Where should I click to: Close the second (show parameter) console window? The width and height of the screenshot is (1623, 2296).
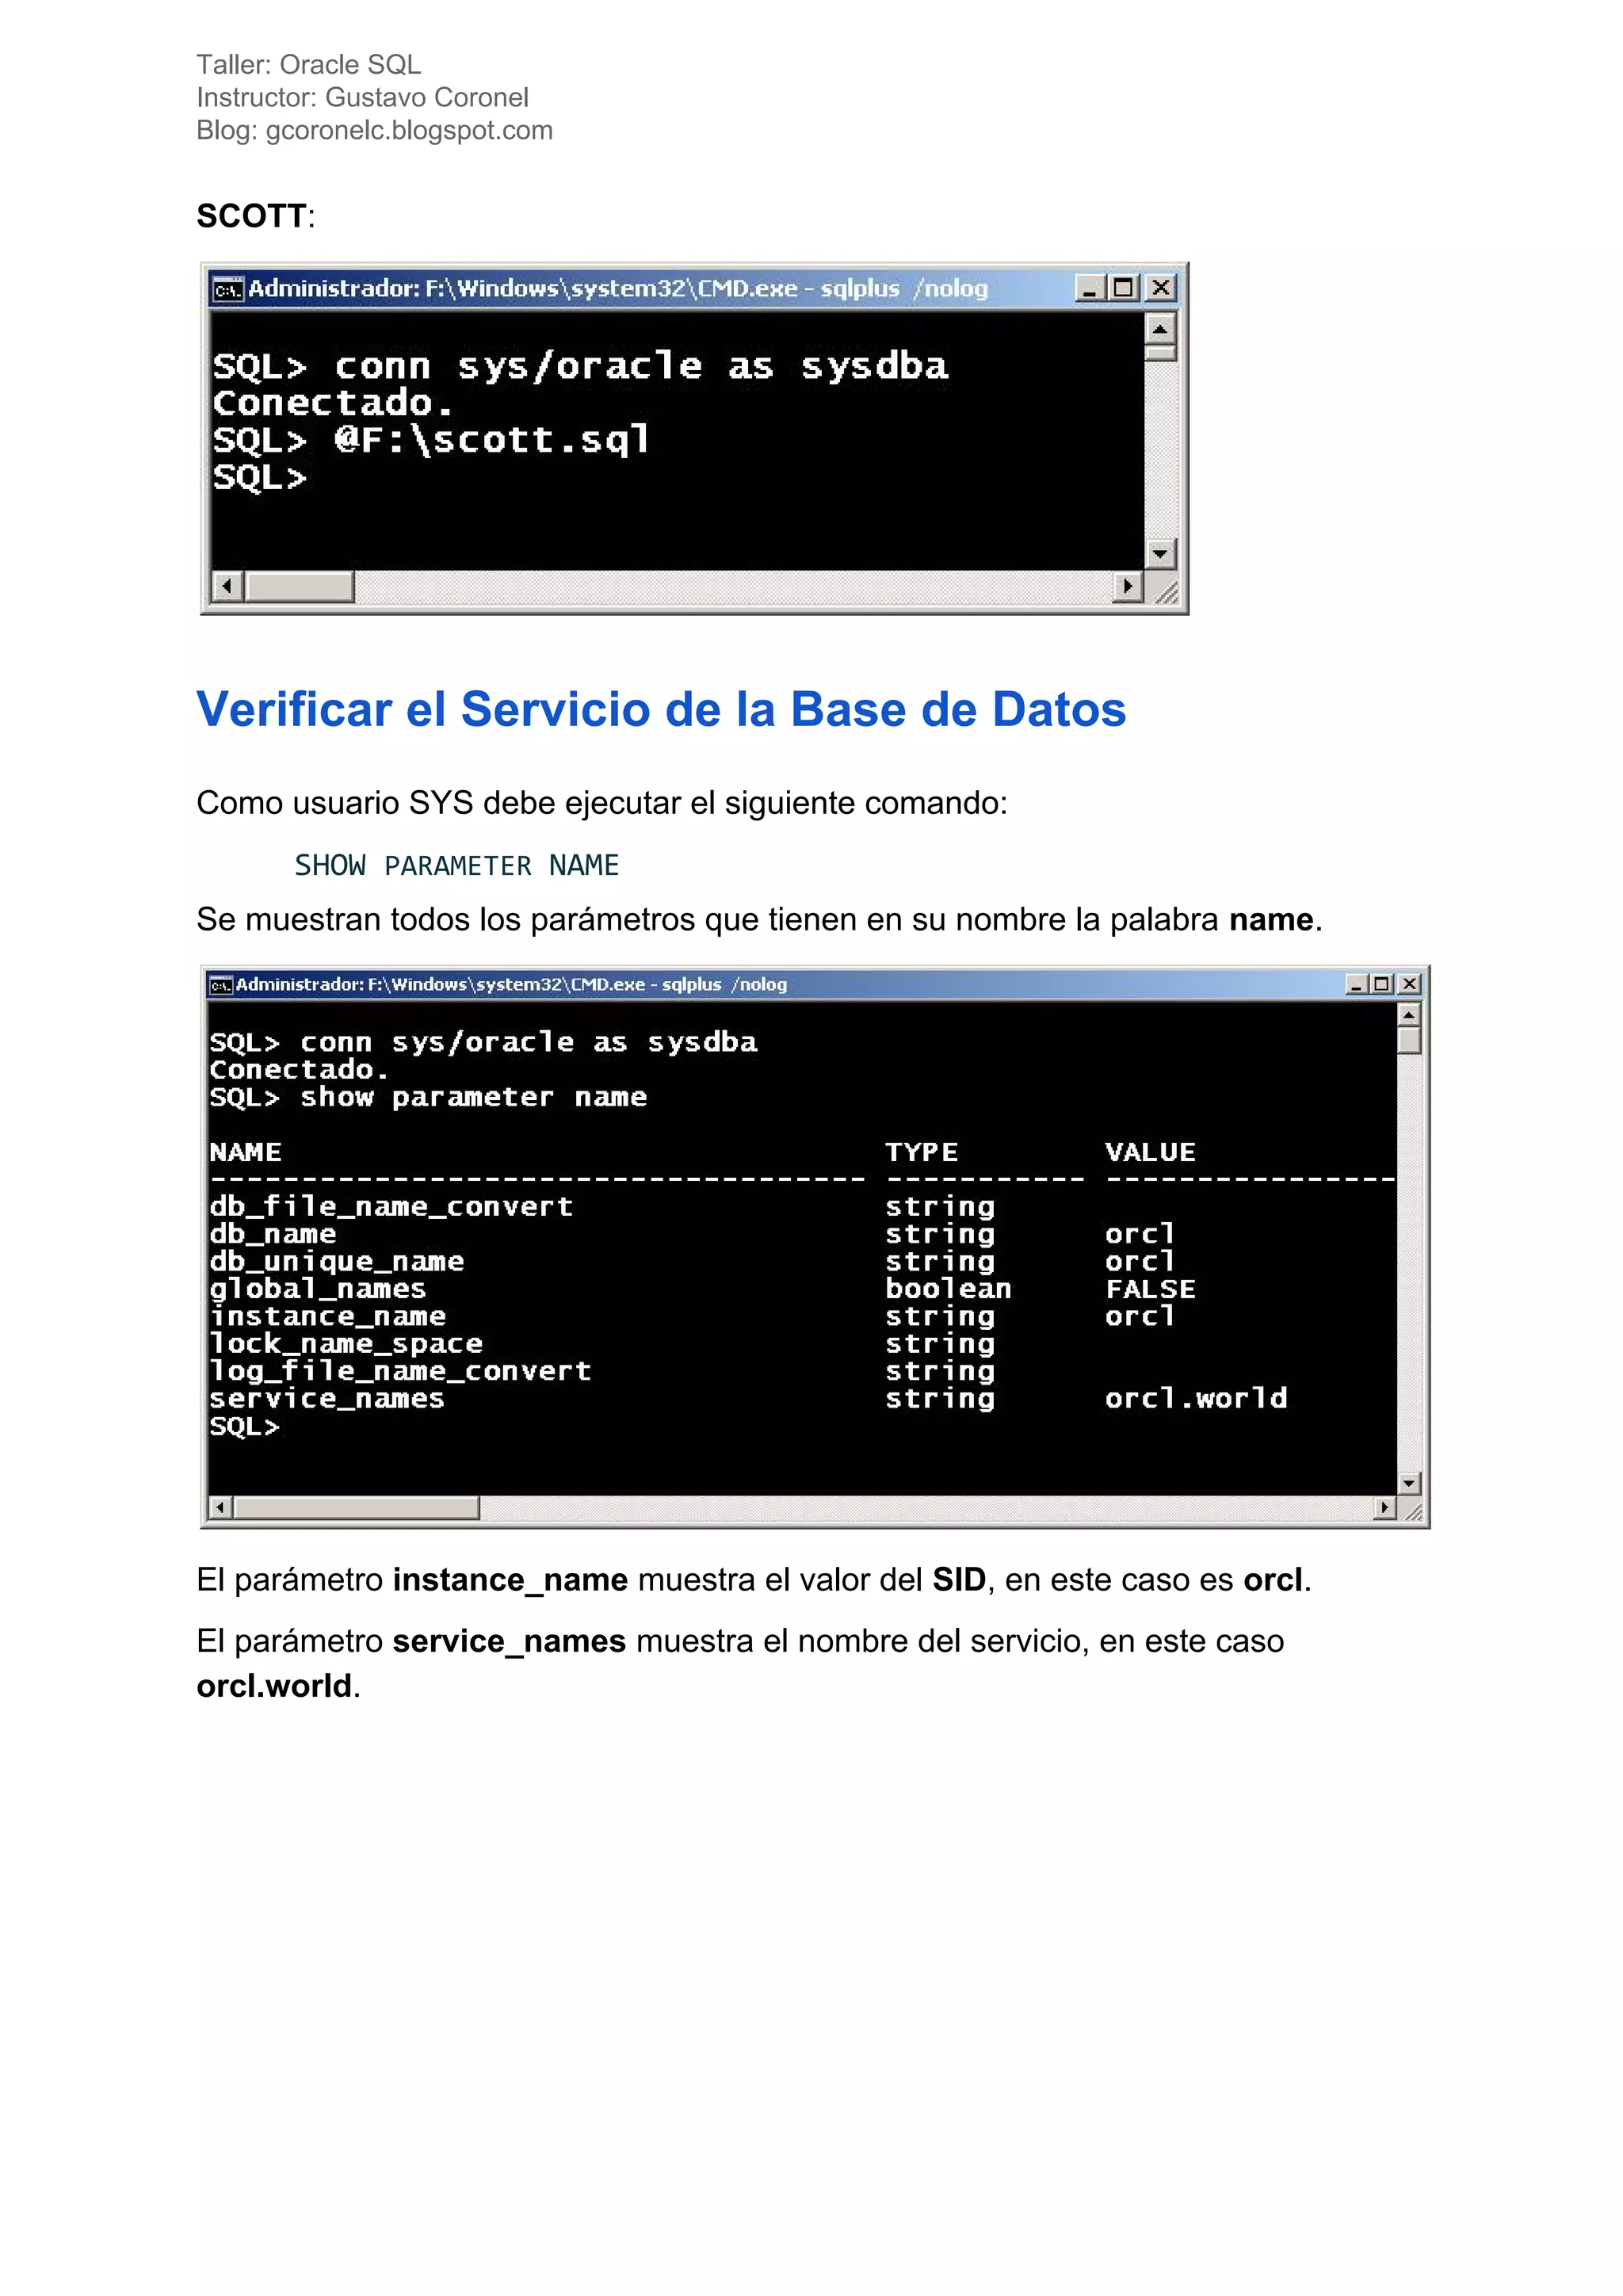pos(1409,984)
